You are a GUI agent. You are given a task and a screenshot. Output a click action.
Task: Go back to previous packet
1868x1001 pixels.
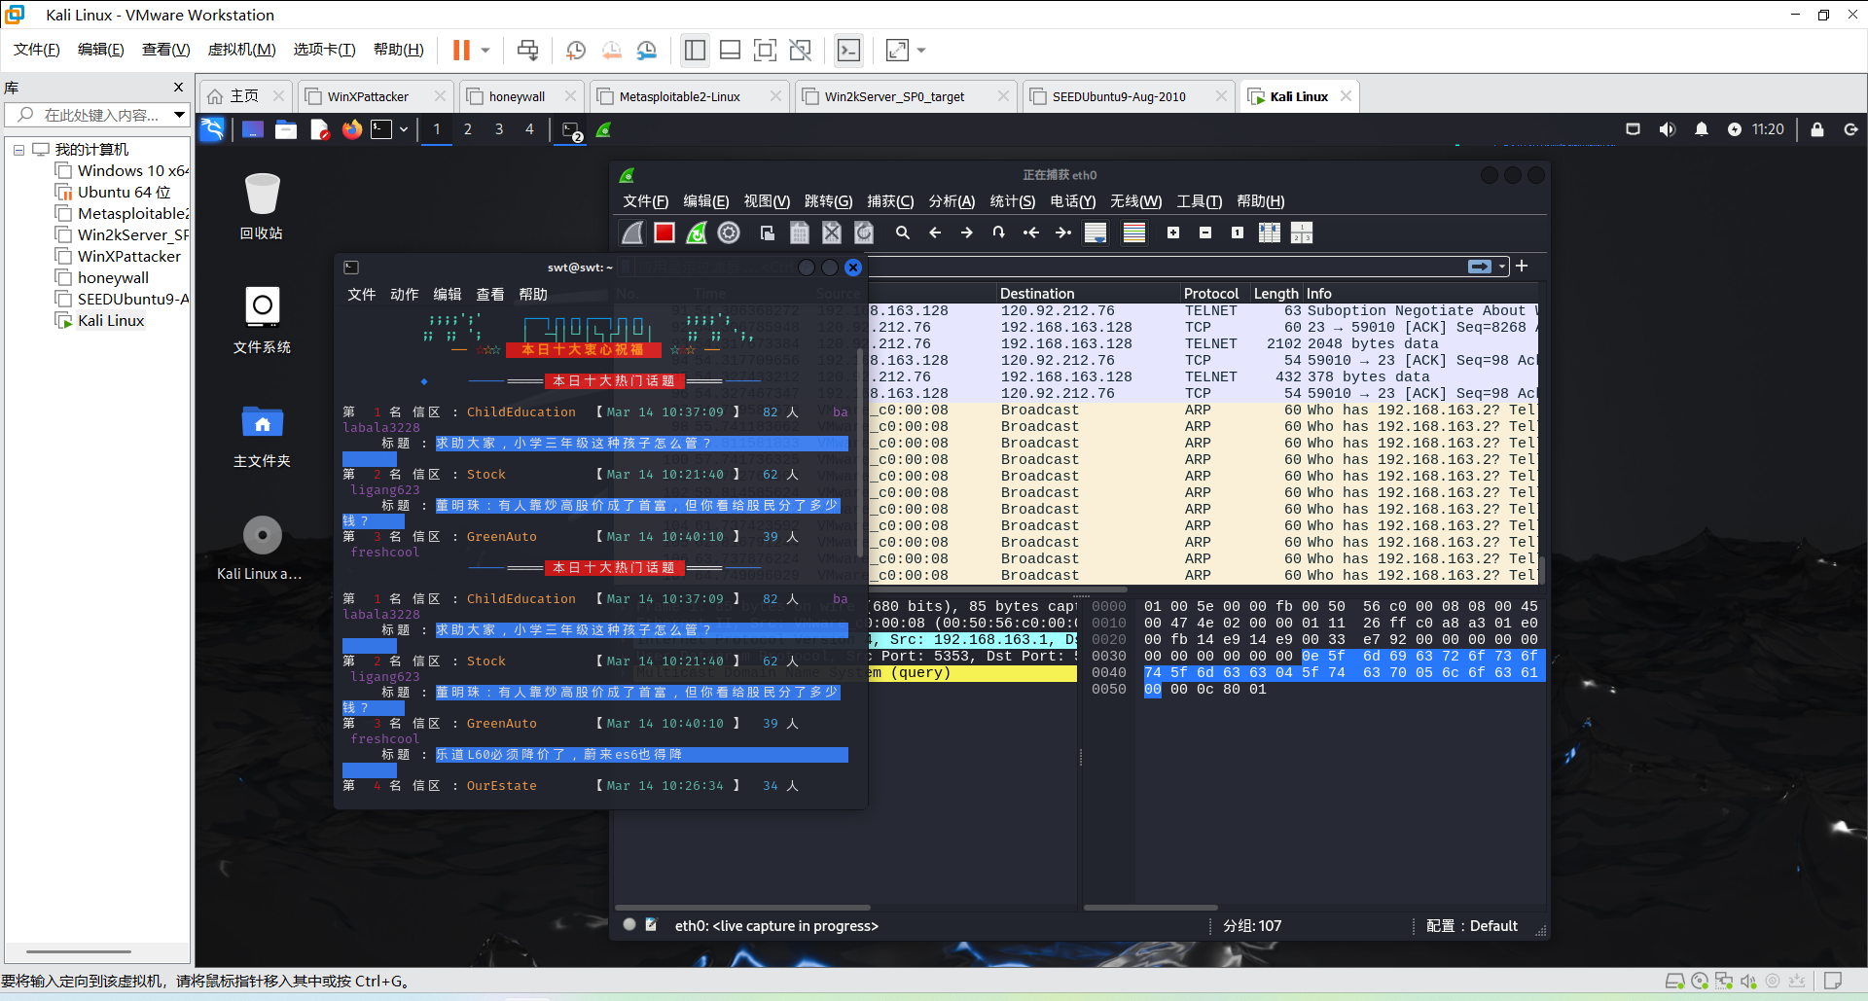935,232
